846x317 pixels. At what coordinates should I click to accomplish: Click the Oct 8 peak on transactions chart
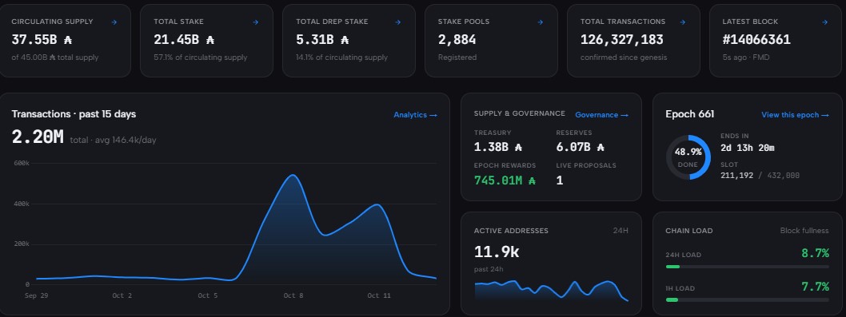(x=292, y=175)
